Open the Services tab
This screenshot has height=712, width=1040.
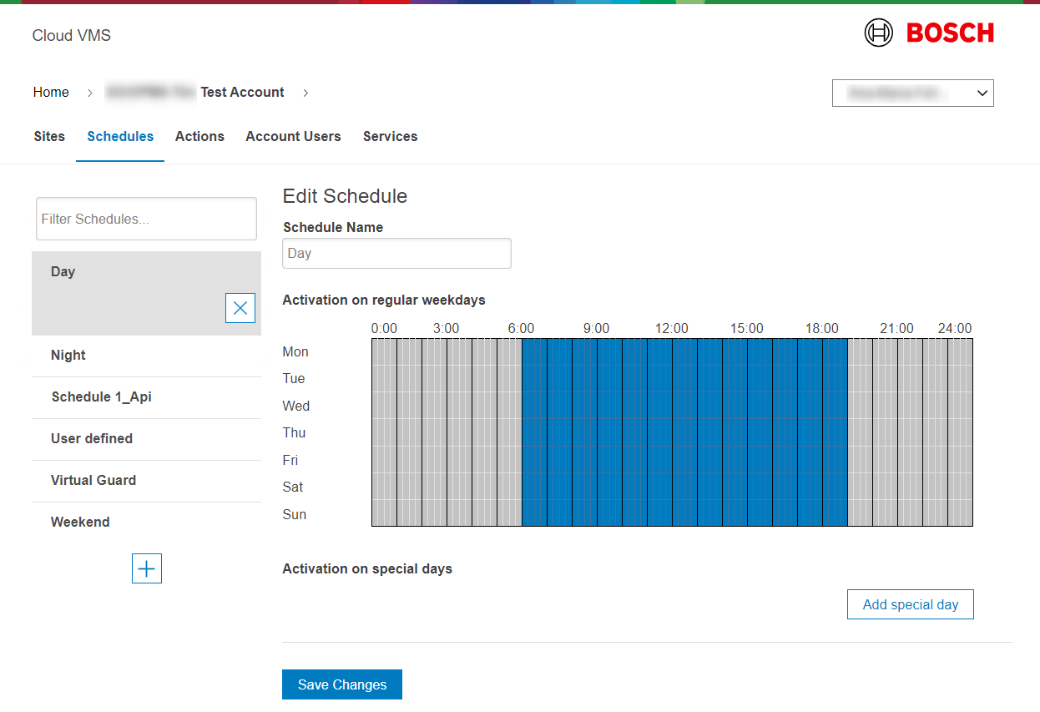click(x=390, y=137)
